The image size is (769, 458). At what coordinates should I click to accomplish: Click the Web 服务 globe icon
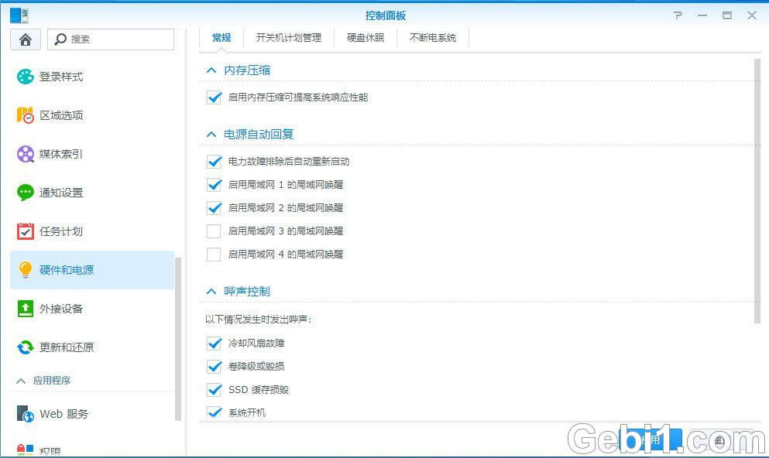[26, 414]
